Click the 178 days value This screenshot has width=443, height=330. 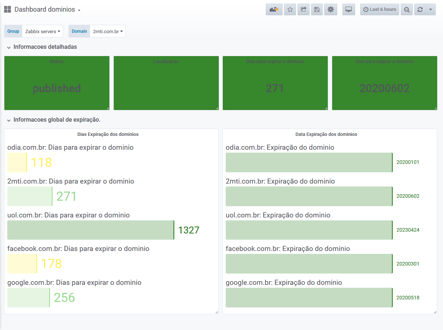pyautogui.click(x=51, y=264)
